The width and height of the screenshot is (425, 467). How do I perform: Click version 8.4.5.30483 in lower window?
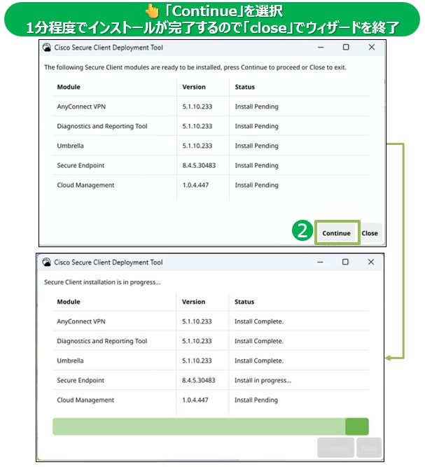point(199,380)
